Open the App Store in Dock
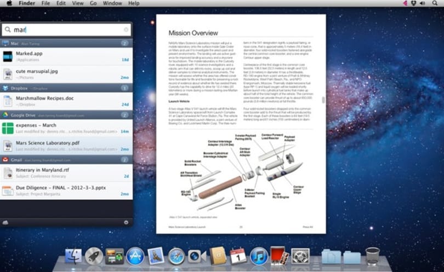Screen dimensions: 444x272 [x=135, y=257]
